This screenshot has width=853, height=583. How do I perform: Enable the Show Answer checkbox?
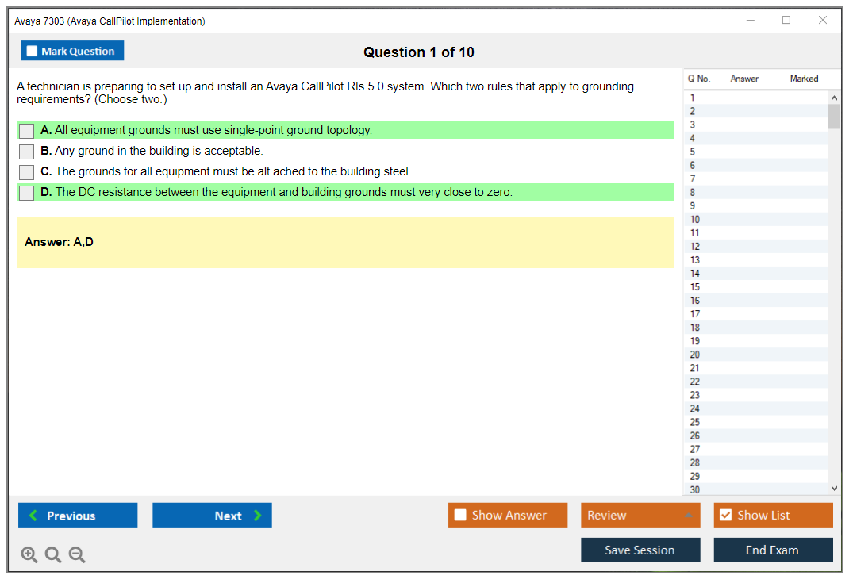[460, 516]
